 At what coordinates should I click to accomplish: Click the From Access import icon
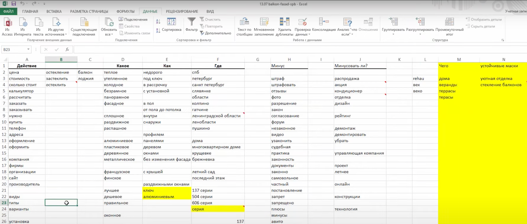coord(7,22)
